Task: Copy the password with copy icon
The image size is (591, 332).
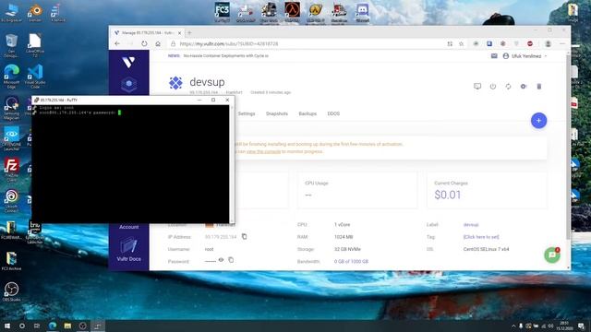Action: (x=231, y=260)
